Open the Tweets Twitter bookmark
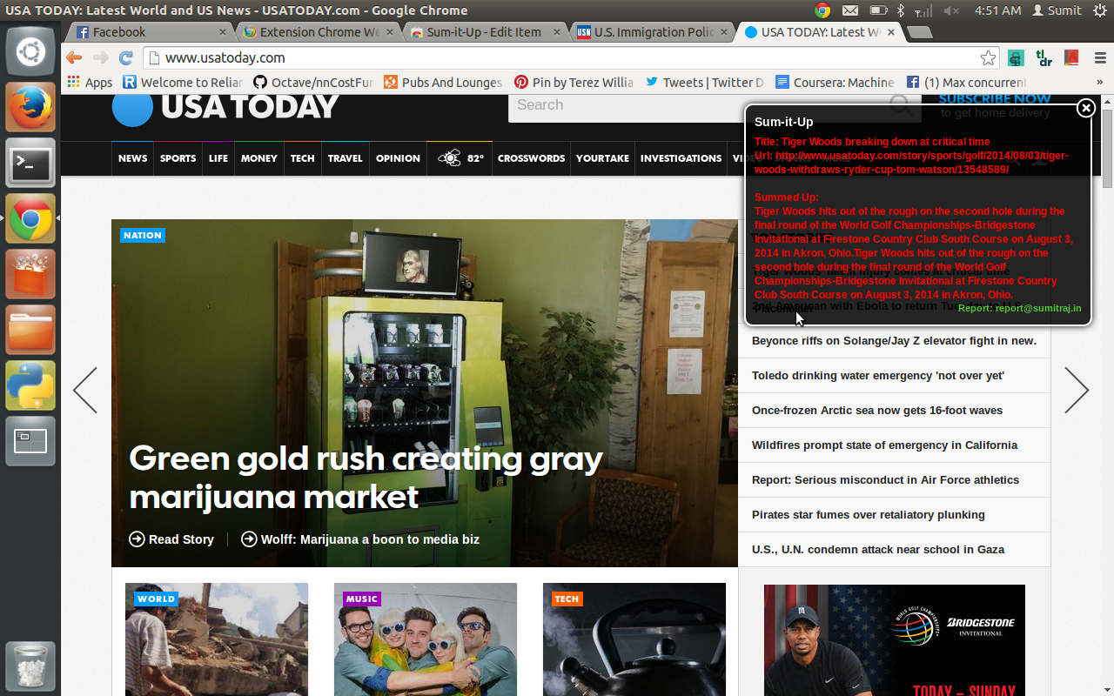Image resolution: width=1114 pixels, height=696 pixels. pos(705,83)
